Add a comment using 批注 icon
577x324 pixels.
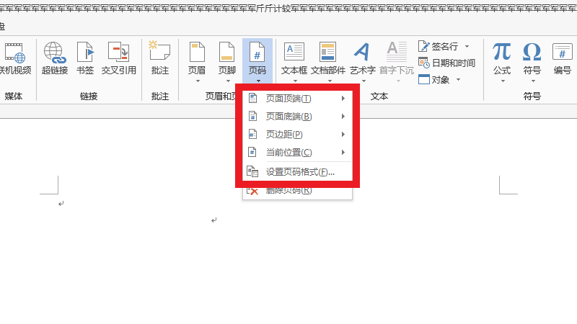coord(159,58)
